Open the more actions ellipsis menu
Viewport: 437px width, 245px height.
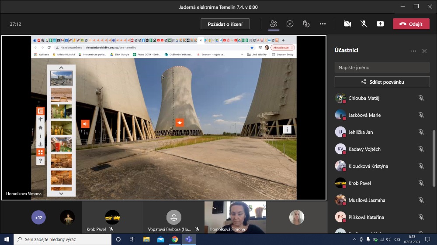click(x=323, y=24)
